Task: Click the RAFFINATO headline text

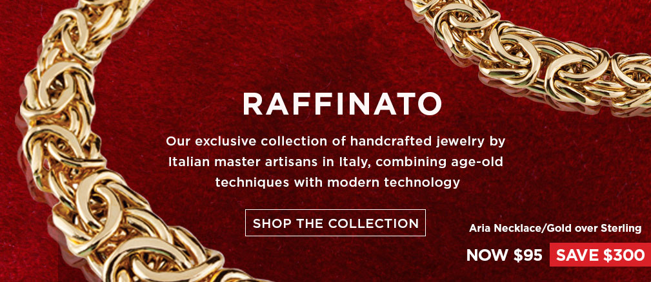Action: [342, 104]
